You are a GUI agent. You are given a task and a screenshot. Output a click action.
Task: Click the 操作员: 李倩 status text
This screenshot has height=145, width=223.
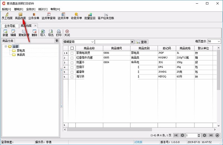(43, 142)
